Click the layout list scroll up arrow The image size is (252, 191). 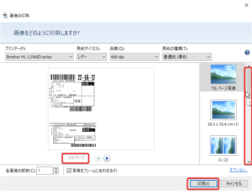(x=249, y=66)
